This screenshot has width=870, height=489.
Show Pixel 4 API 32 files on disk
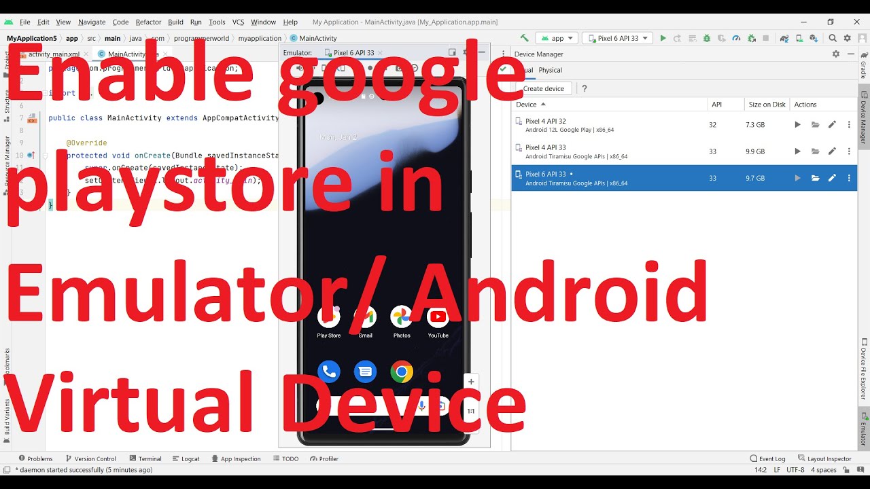pos(815,124)
